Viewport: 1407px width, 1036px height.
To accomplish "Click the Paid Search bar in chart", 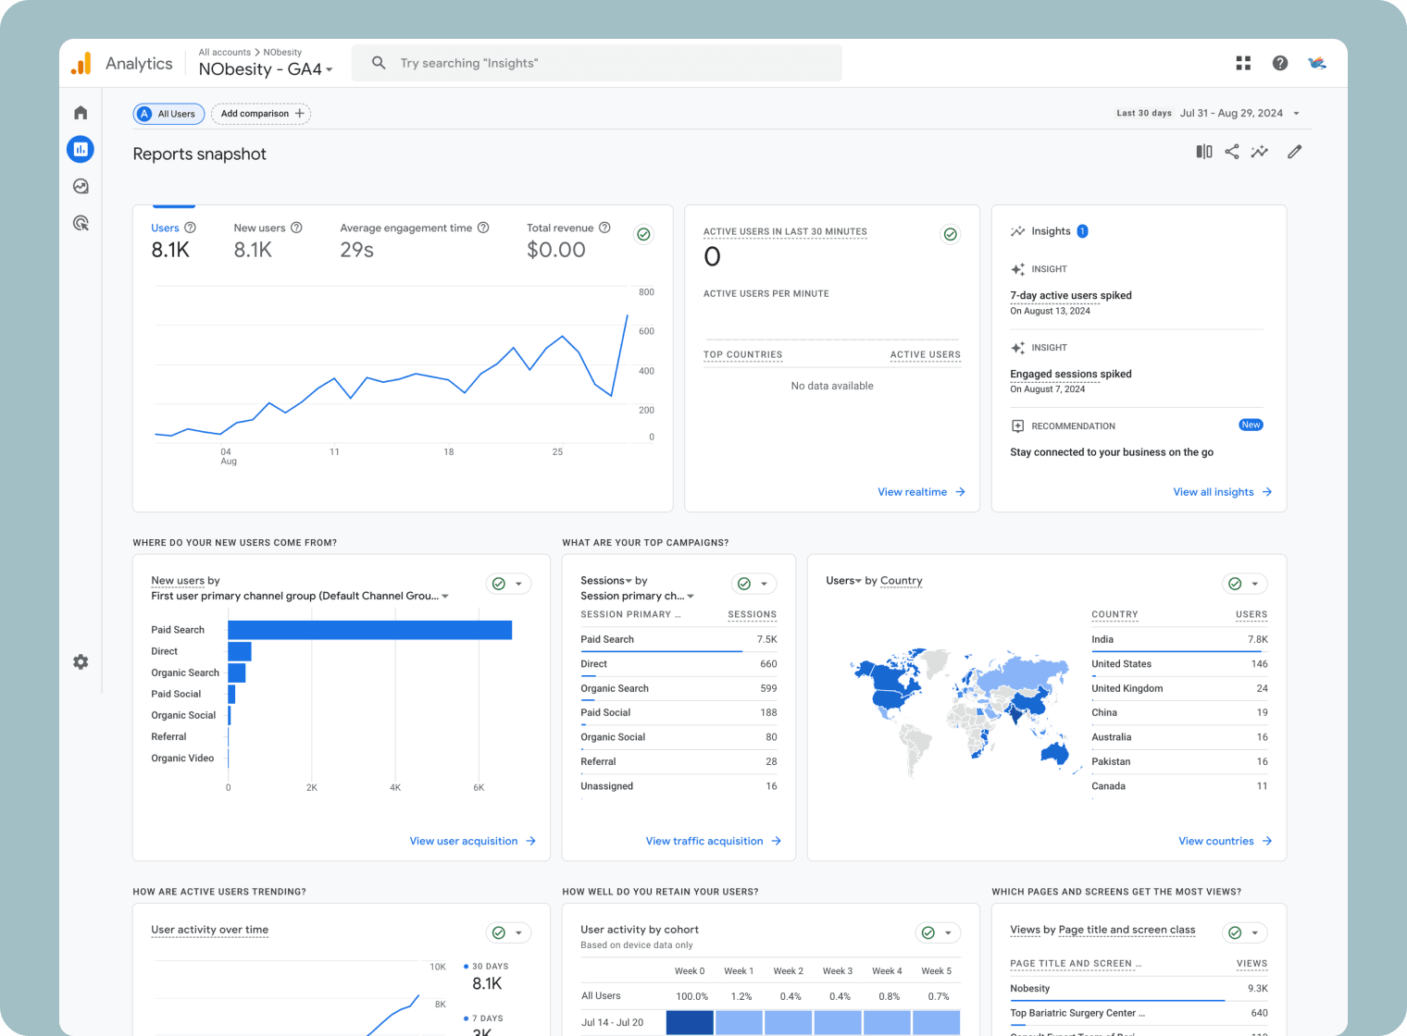I will (x=369, y=630).
